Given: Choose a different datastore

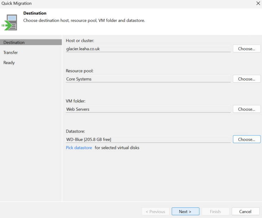Looking at the screenshot, I should coord(247,139).
